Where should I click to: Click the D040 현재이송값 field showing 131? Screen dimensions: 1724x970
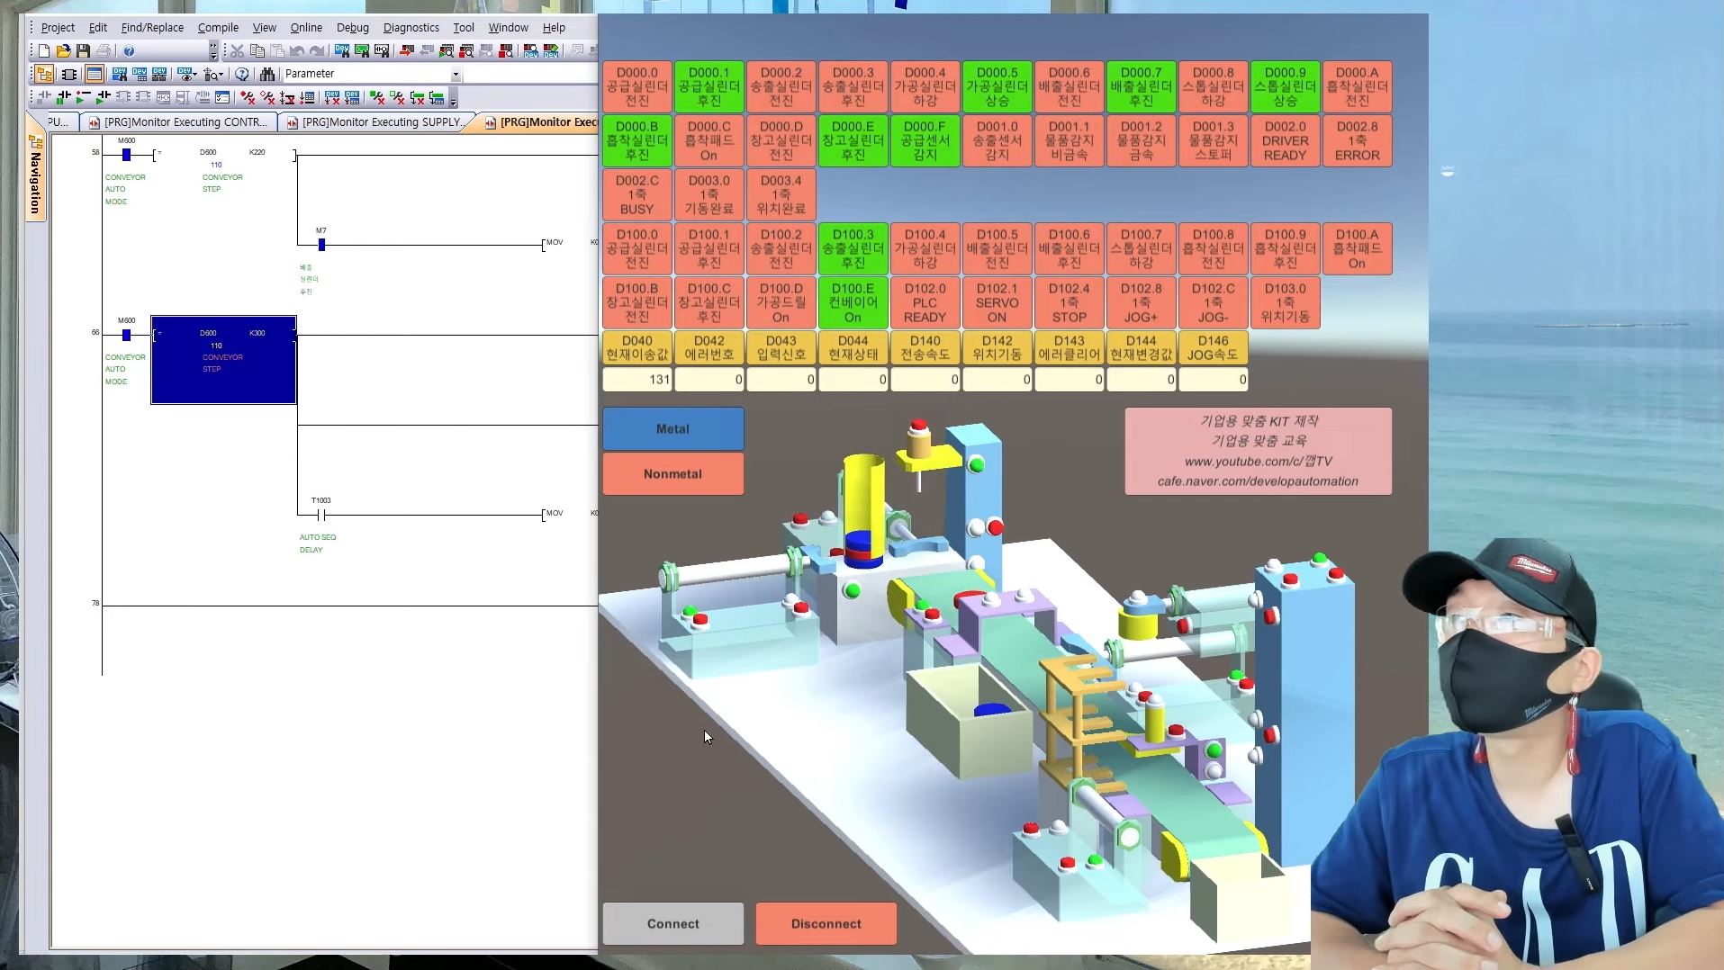pos(636,380)
